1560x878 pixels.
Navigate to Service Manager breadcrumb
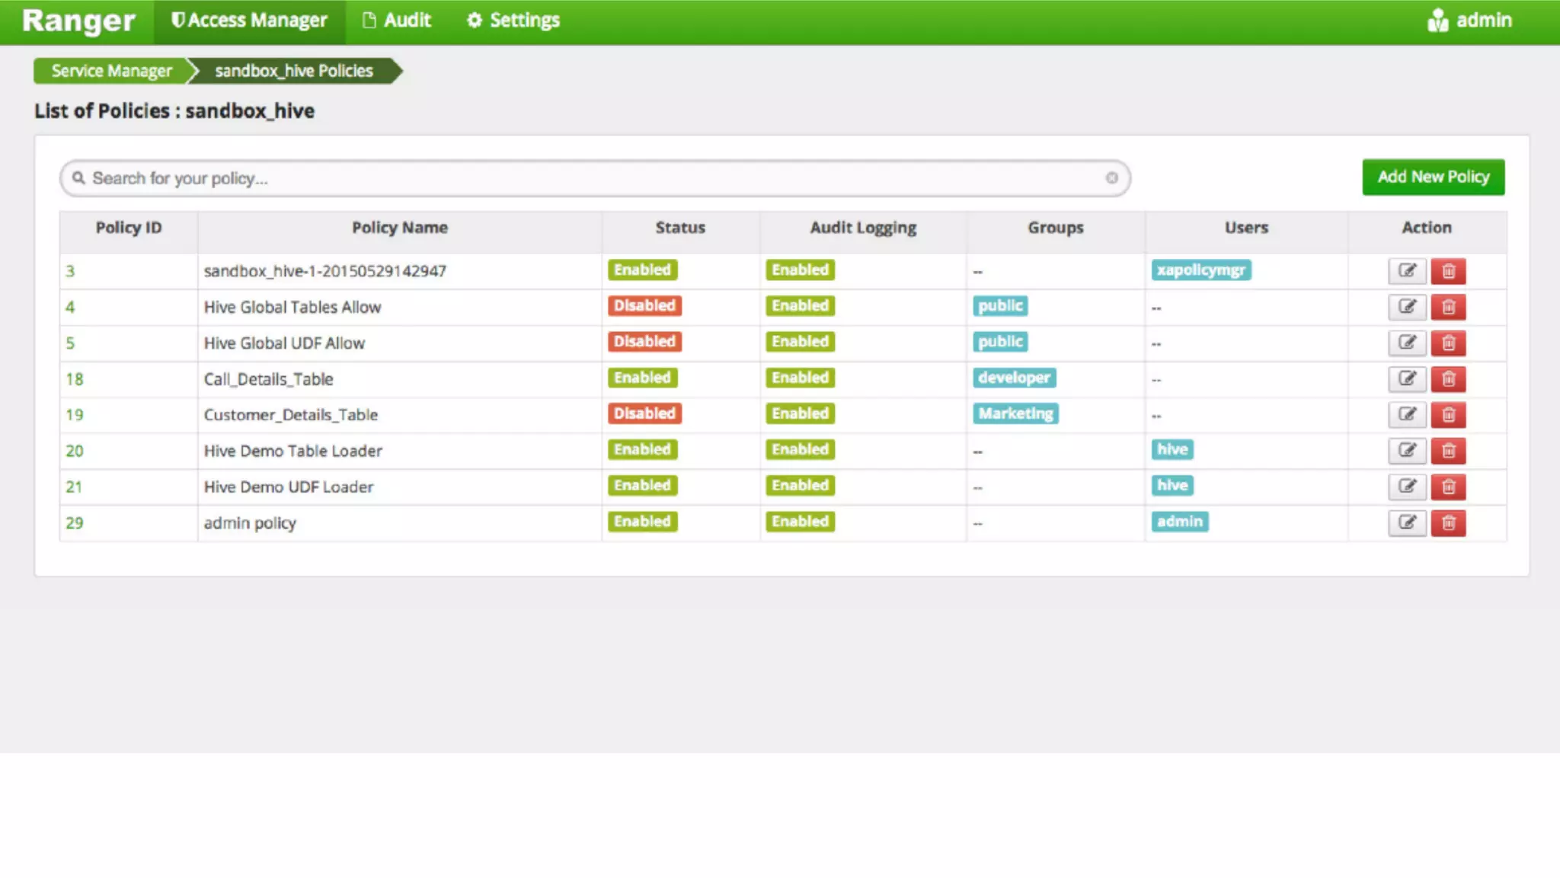111,71
